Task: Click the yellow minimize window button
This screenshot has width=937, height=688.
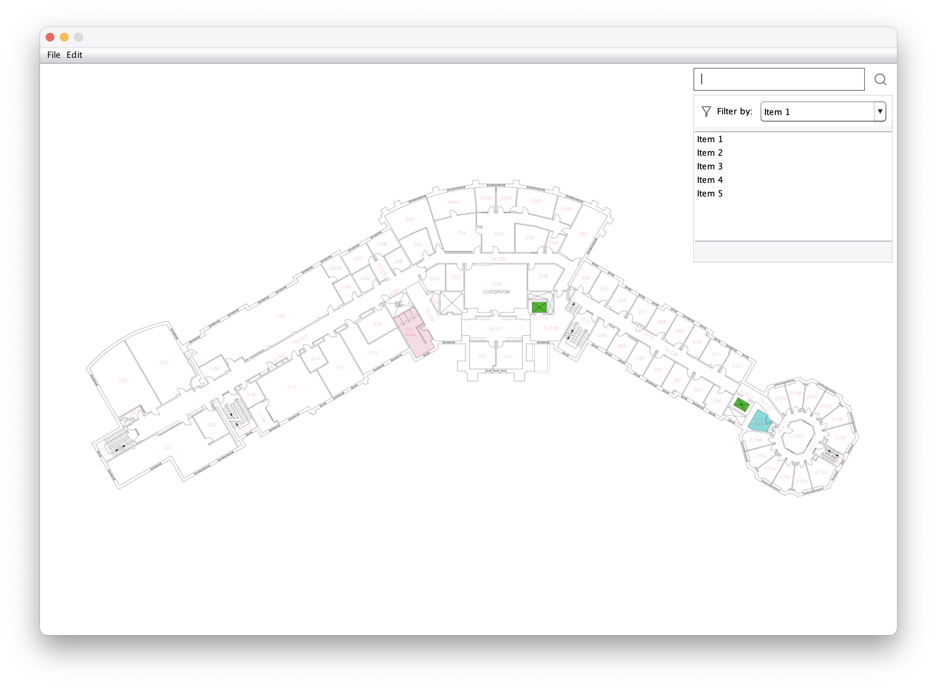Action: 64,37
